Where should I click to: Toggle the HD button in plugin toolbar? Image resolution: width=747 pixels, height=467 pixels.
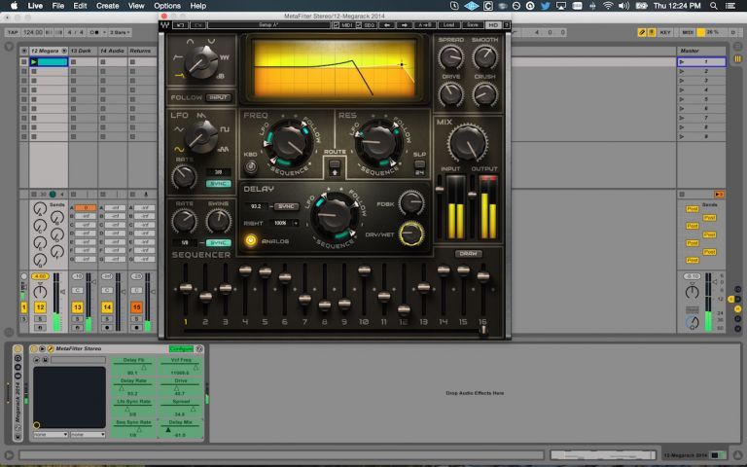coord(493,24)
